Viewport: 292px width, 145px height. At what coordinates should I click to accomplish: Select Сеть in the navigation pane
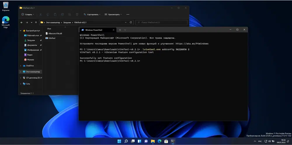(x=26, y=84)
